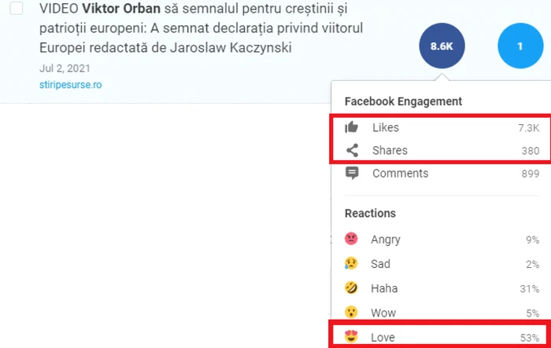Select the Shares 380 row
The width and height of the screenshot is (551, 348).
(442, 151)
